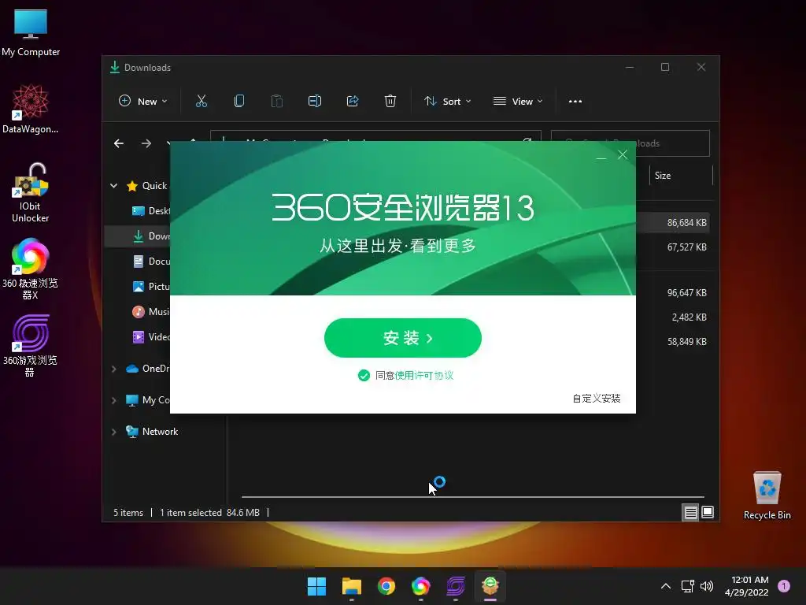Open the Recycle Bin desktop icon
The width and height of the screenshot is (806, 605).
[x=767, y=496]
